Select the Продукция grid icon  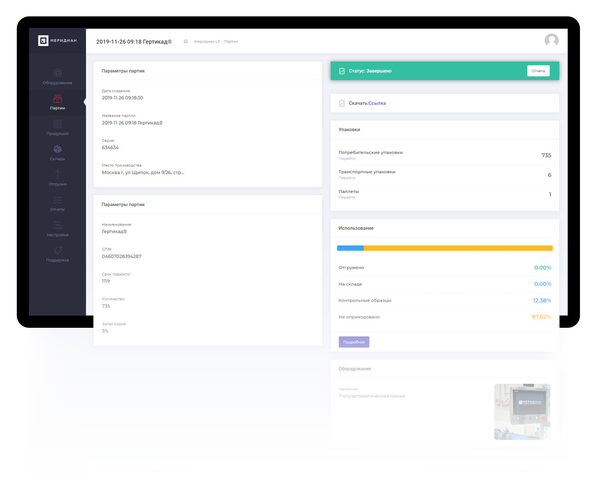[x=57, y=124]
